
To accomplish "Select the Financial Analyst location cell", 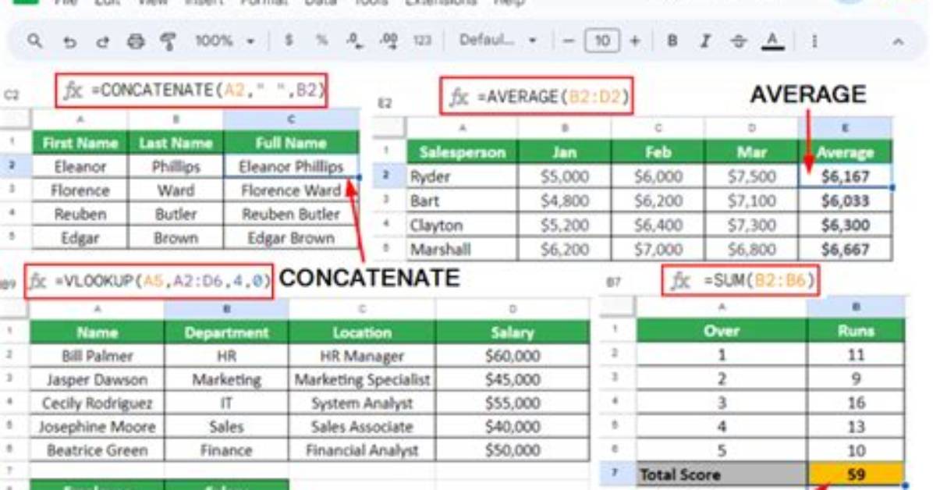I will point(362,451).
